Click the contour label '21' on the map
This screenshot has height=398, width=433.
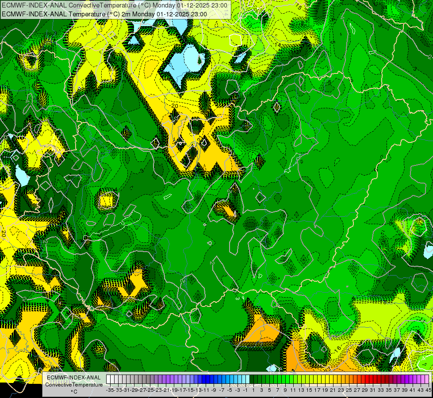click(x=200, y=139)
